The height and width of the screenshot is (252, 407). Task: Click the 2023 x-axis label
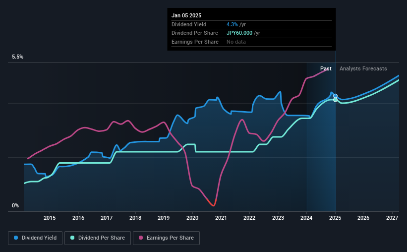click(278, 218)
